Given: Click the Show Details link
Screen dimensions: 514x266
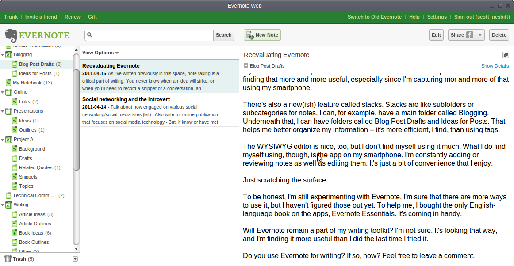Looking at the screenshot, I should (495, 66).
